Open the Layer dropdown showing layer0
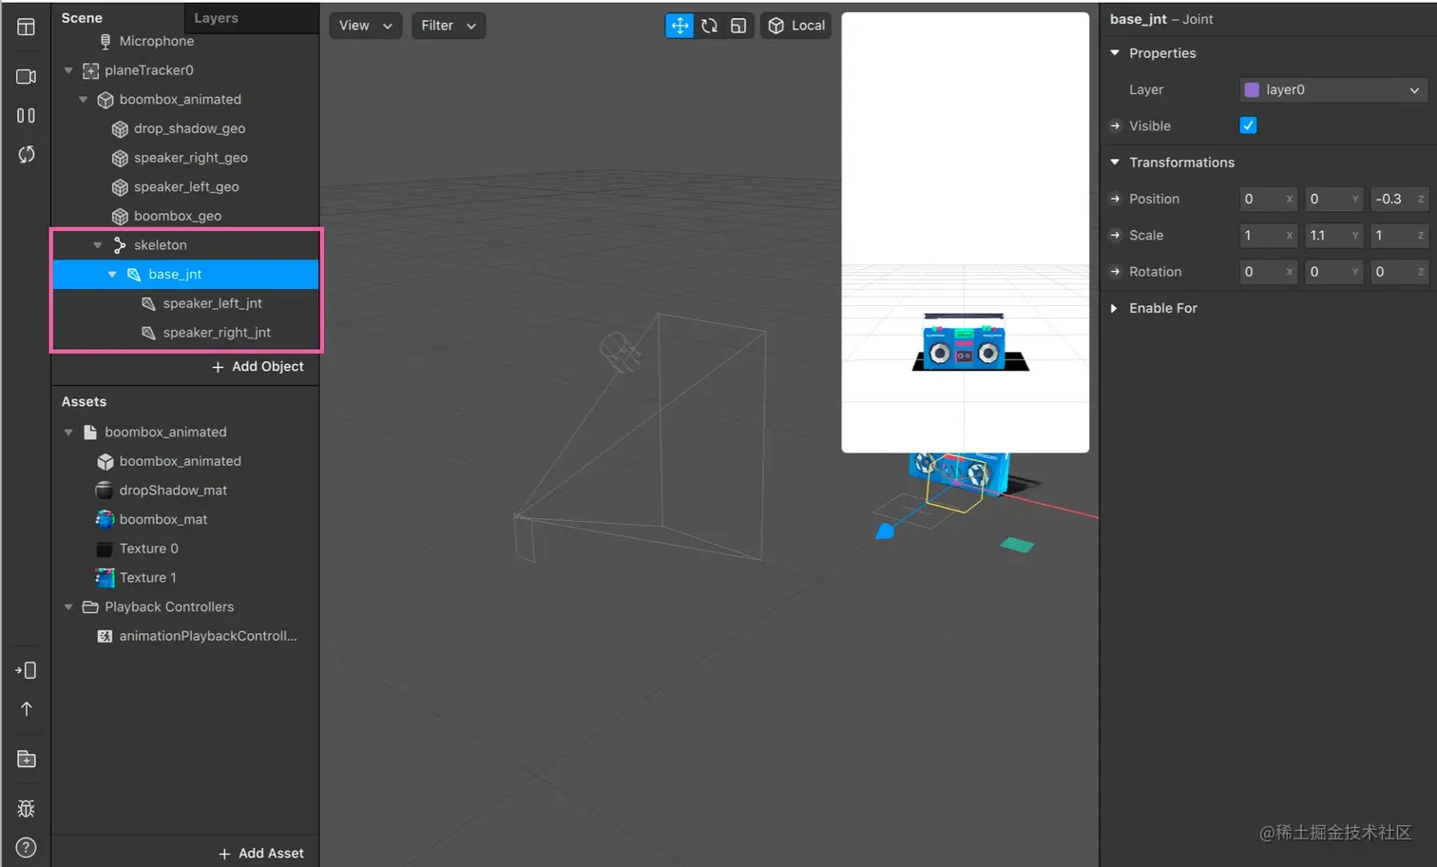This screenshot has width=1437, height=867. click(x=1333, y=89)
